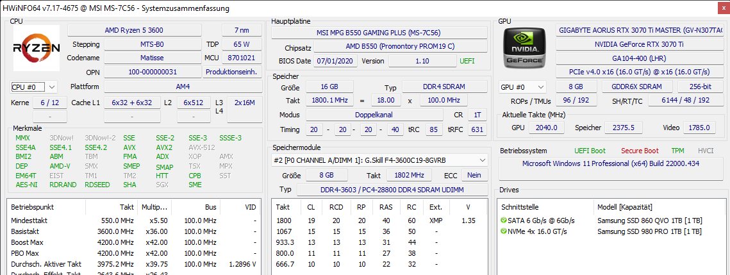Click the 8 GB GPU memory field
The height and width of the screenshot is (275, 730).
pos(576,87)
